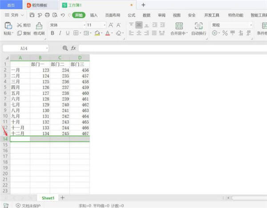Open the Formulas (公式) tab
The height and width of the screenshot is (208, 267).
click(x=131, y=15)
